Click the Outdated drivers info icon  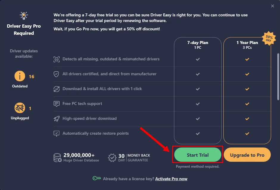(20, 76)
